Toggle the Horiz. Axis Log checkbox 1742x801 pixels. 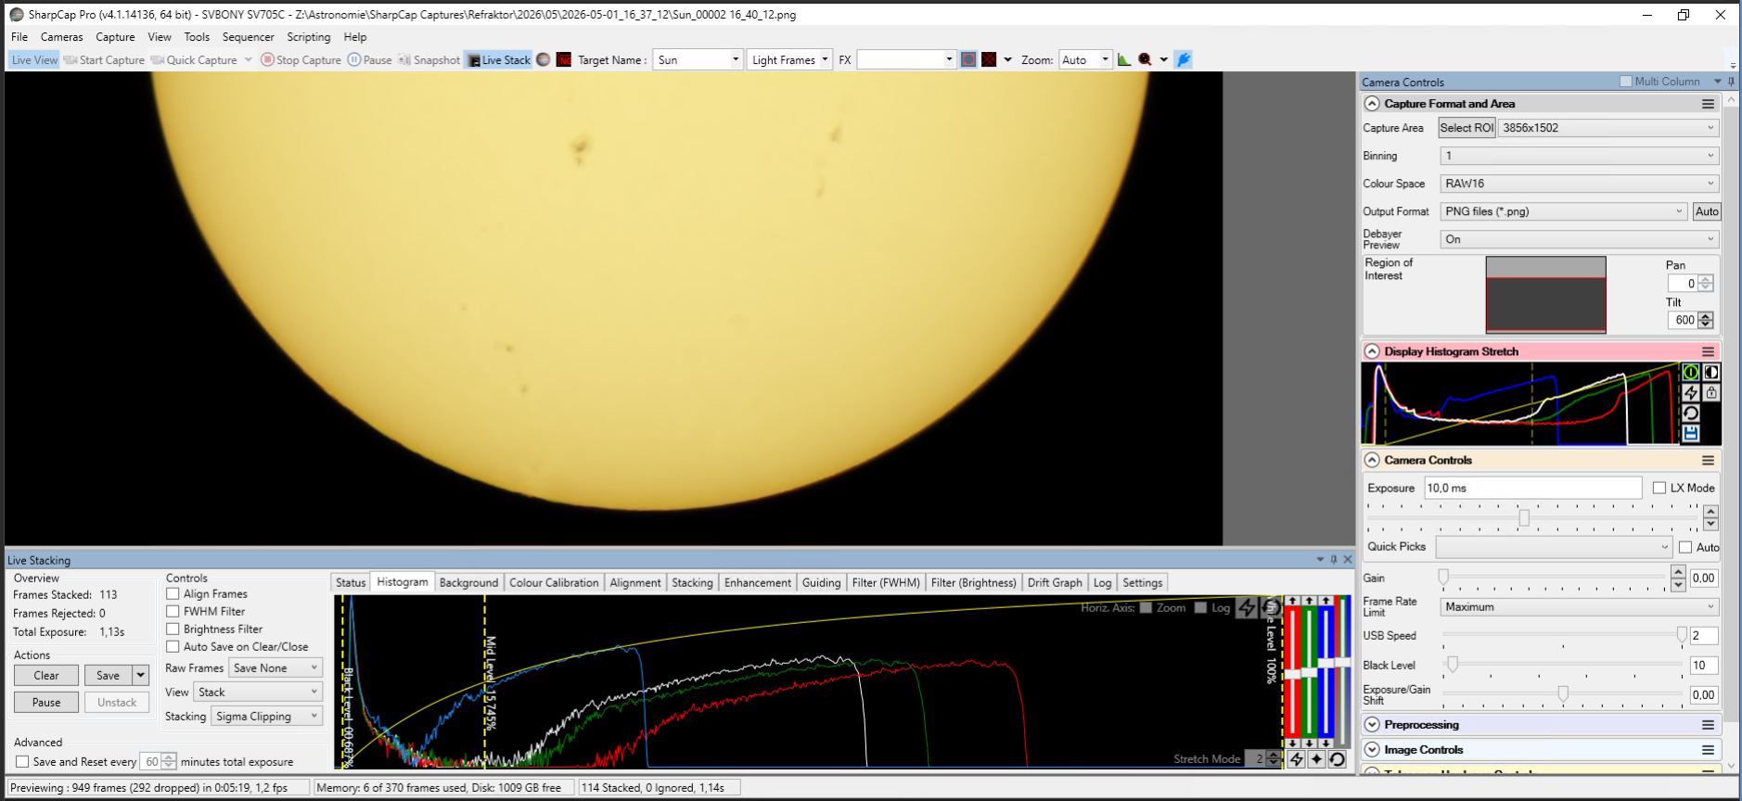pyautogui.click(x=1200, y=608)
